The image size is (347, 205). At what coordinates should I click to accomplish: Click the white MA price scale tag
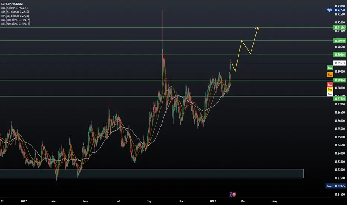click(330, 94)
